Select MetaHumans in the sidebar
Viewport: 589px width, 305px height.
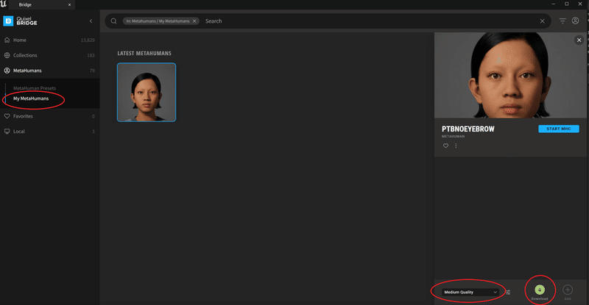tap(49, 71)
